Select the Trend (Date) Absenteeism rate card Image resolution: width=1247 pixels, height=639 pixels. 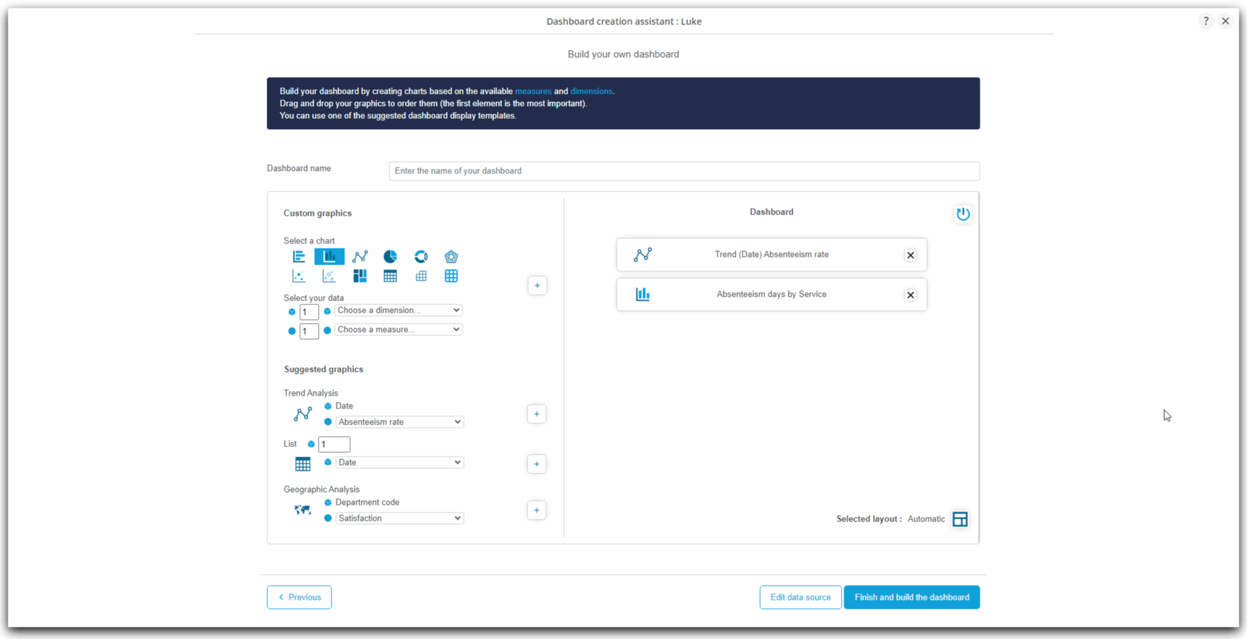coord(772,255)
